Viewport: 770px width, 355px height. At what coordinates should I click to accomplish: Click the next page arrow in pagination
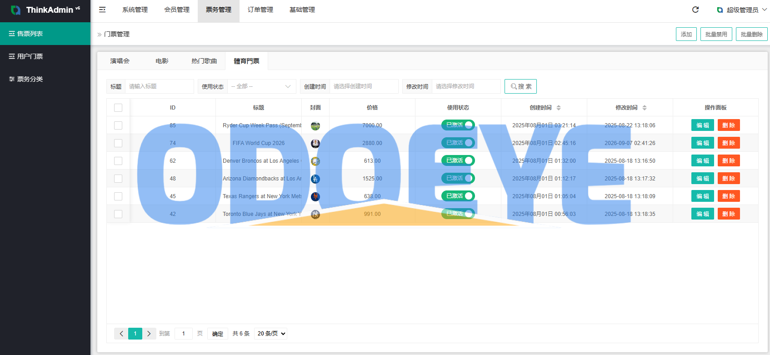[x=149, y=334]
